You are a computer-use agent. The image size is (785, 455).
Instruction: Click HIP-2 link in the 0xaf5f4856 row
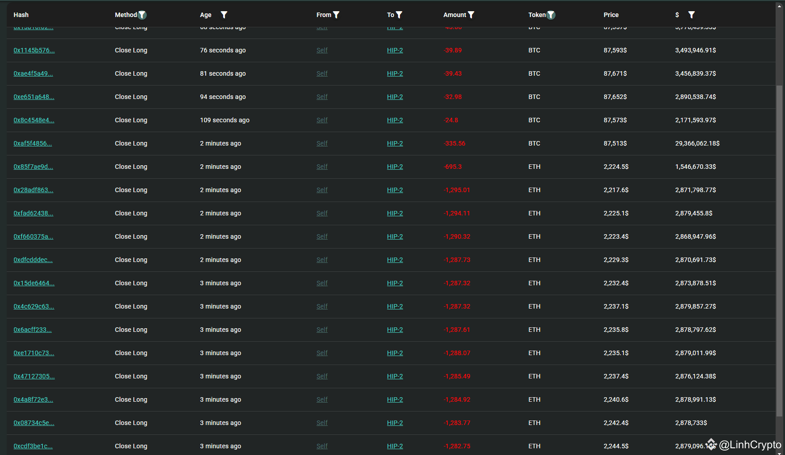(x=395, y=143)
